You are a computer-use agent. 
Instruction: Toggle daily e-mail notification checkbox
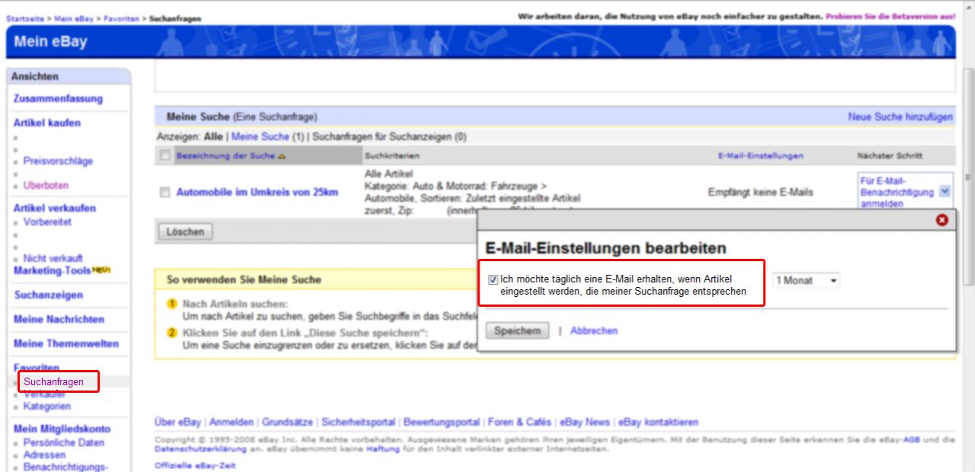click(x=493, y=280)
